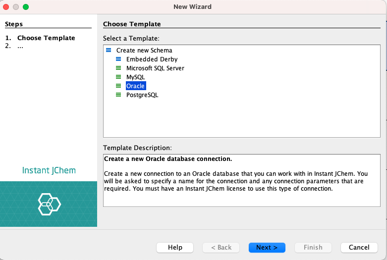Click the green icon beside MySQL

(x=118, y=77)
